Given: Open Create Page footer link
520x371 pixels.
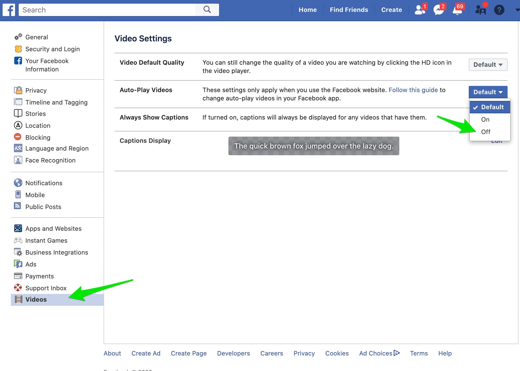Looking at the screenshot, I should point(189,353).
